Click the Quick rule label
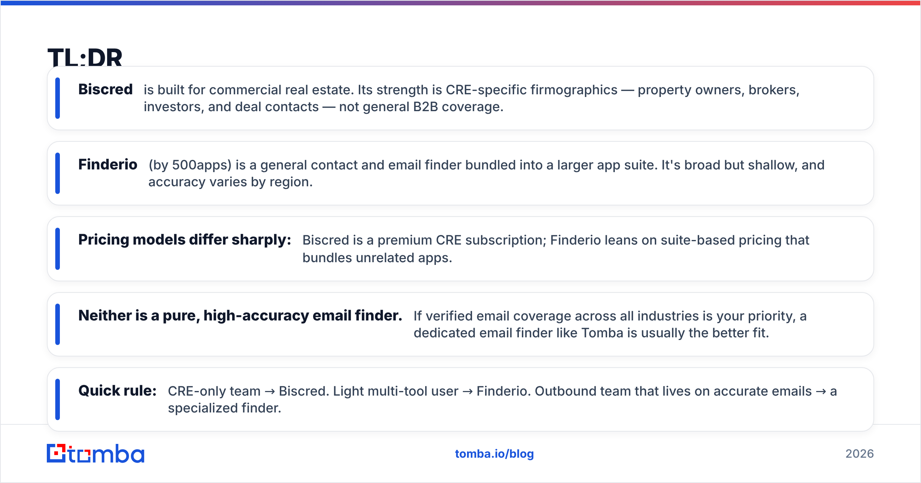The image size is (921, 483). pos(117,391)
